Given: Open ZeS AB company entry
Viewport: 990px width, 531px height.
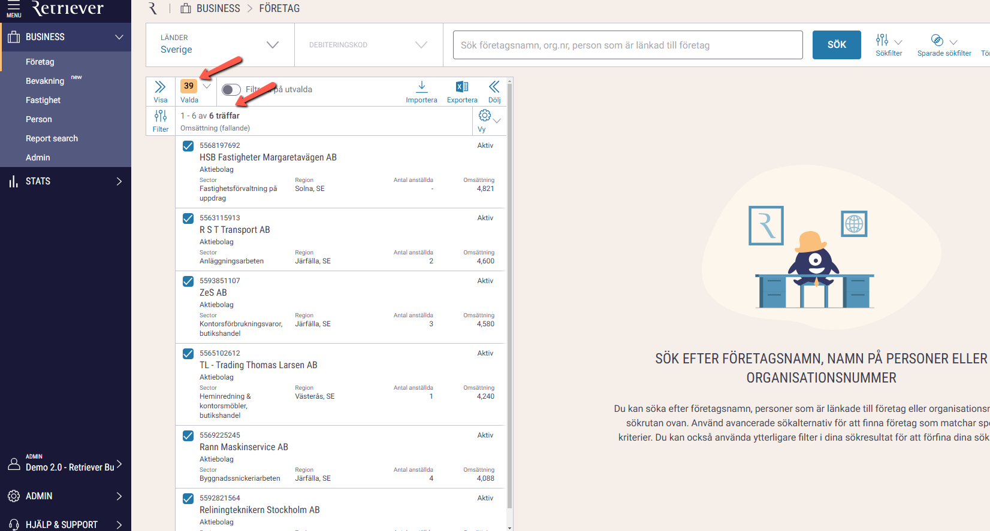Looking at the screenshot, I should click(x=213, y=293).
